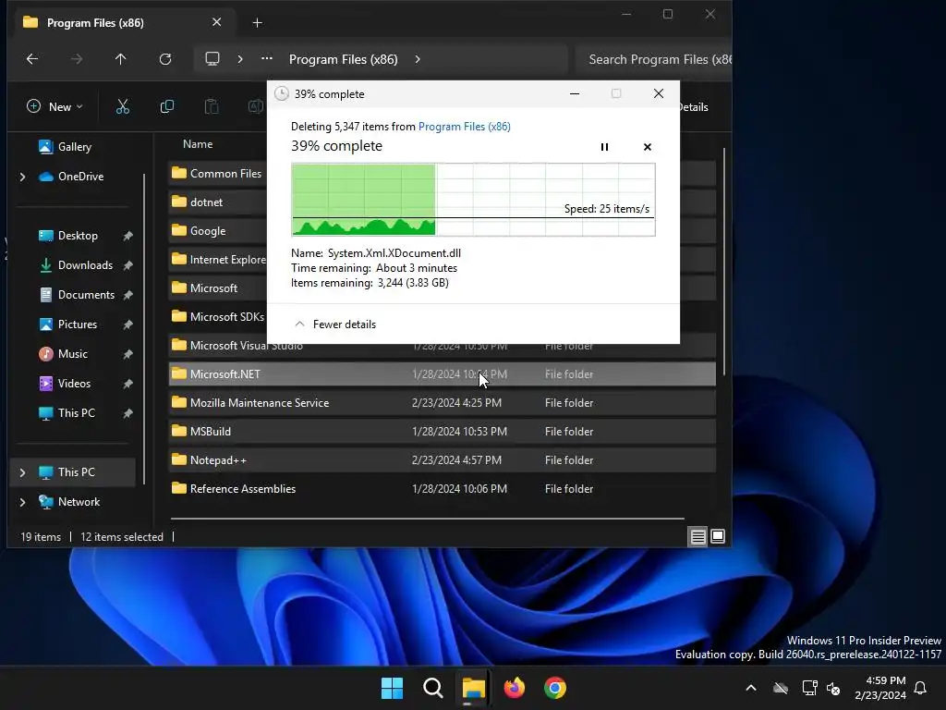This screenshot has height=710, width=946.
Task: Open taskbar Search
Action: coord(432,688)
